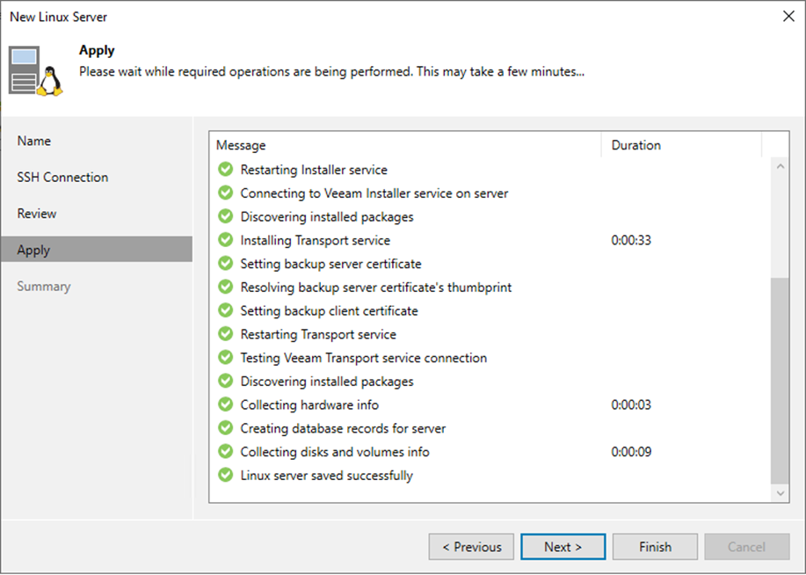Image resolution: width=806 pixels, height=575 pixels.
Task: Click the Next > button
Action: [563, 547]
